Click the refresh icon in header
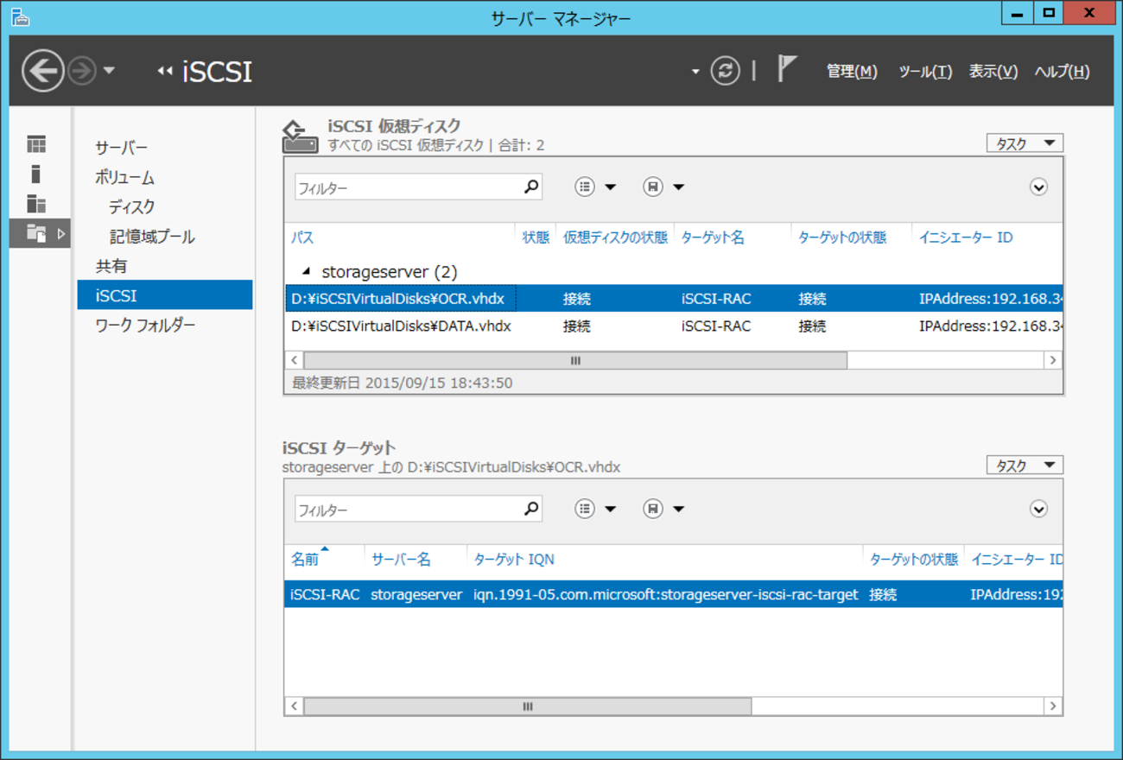The image size is (1123, 760). (x=725, y=71)
